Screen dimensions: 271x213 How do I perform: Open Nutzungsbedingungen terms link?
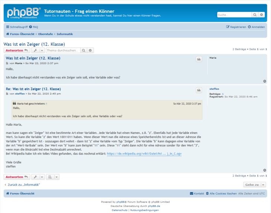click(x=145, y=210)
